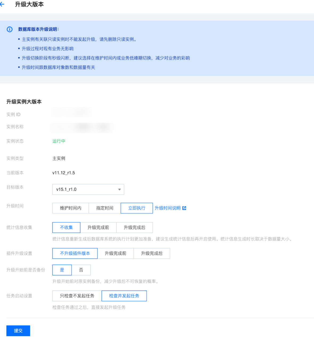Viewport: 314px width, 339px height.
Task: Choose 只检查不发起任务 option
Action: pos(77,296)
